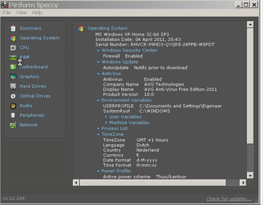The image size is (263, 205).
Task: Click the Summary clipboard icon
Action: tap(13, 28)
